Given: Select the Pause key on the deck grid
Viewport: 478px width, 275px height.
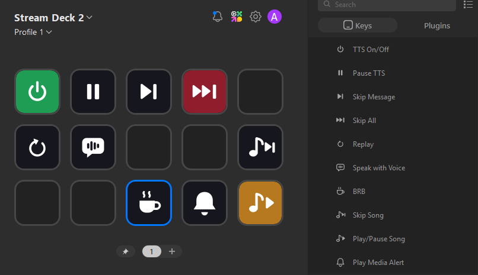Looking at the screenshot, I should pos(93,92).
